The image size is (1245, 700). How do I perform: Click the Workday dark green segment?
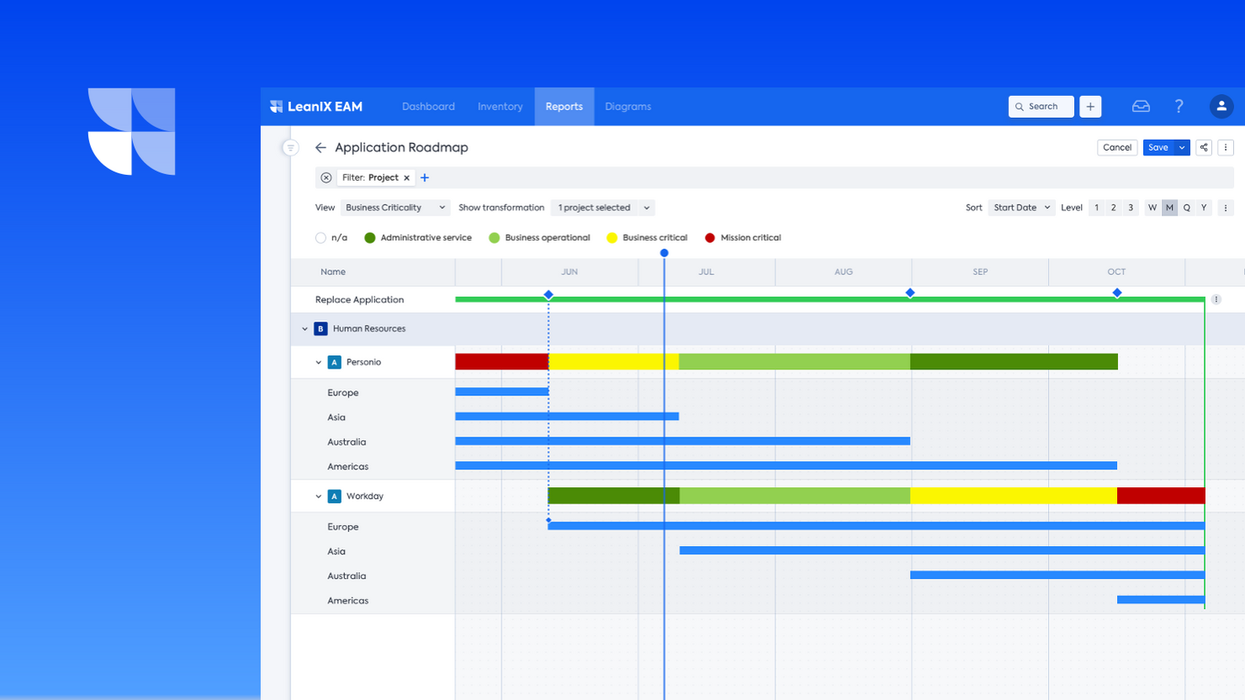pos(613,496)
